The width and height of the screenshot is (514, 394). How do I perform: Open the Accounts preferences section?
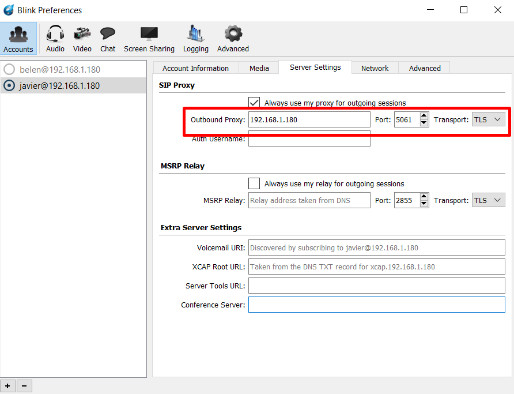[18, 39]
